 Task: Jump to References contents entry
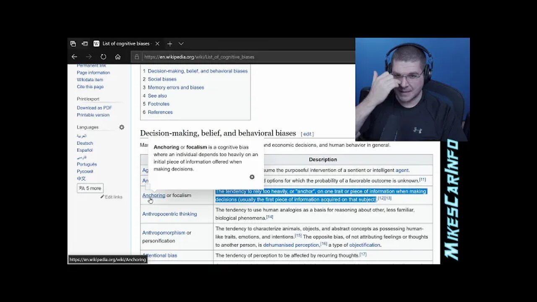click(x=160, y=112)
